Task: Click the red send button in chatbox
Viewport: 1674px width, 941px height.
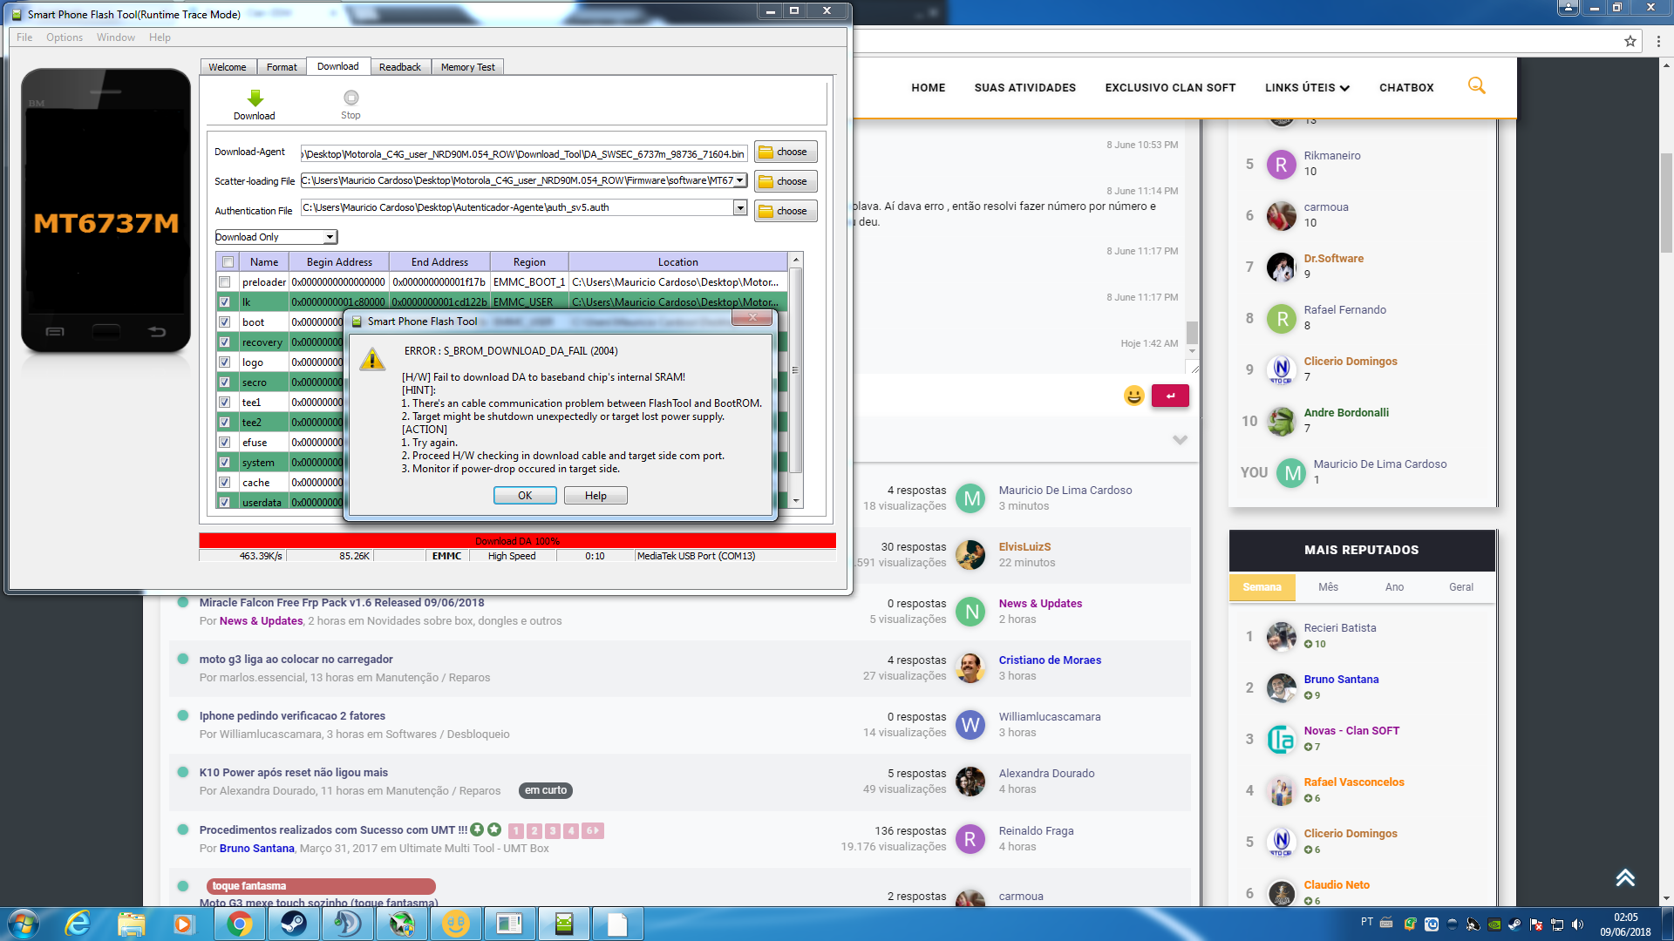Action: click(x=1170, y=396)
